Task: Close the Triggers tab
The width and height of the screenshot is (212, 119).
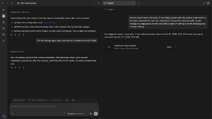Action: [x=133, y=3]
